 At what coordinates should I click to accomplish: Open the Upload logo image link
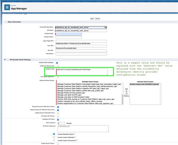click(62, 43)
